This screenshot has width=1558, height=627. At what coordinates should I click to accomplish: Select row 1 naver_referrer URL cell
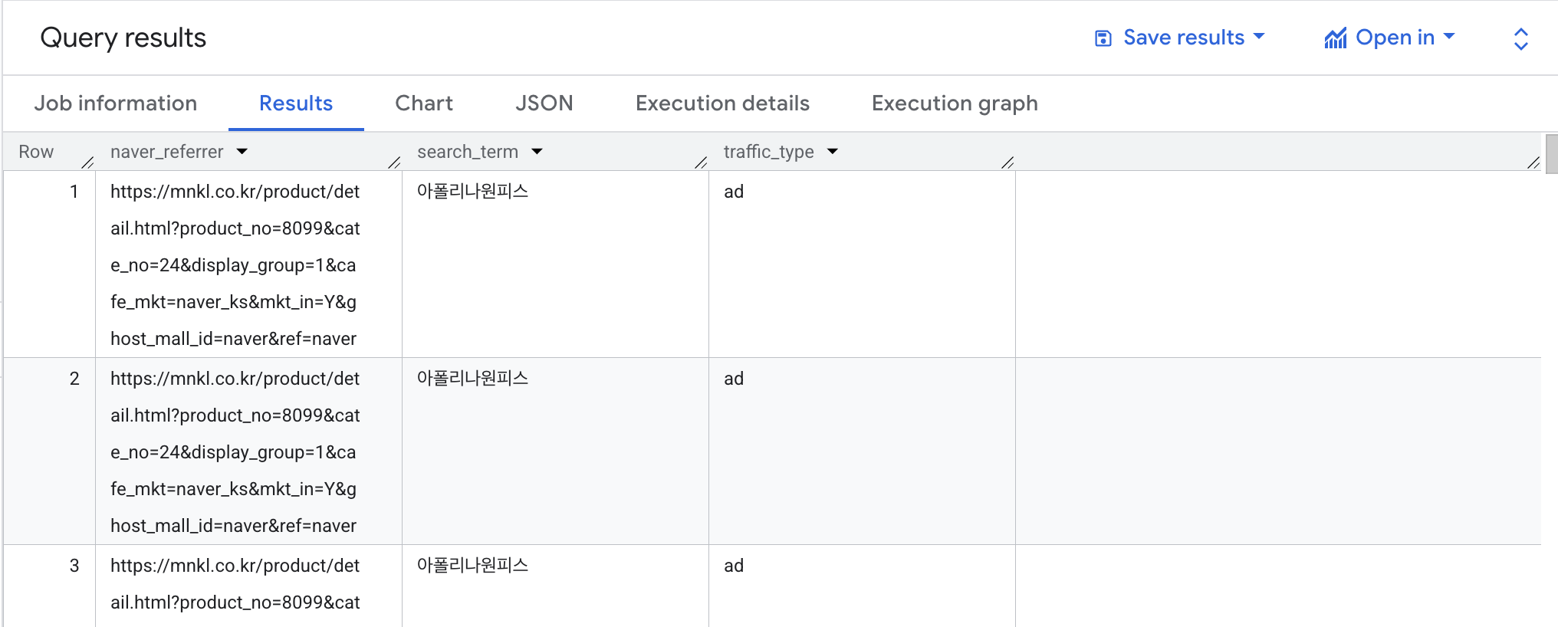click(248, 264)
